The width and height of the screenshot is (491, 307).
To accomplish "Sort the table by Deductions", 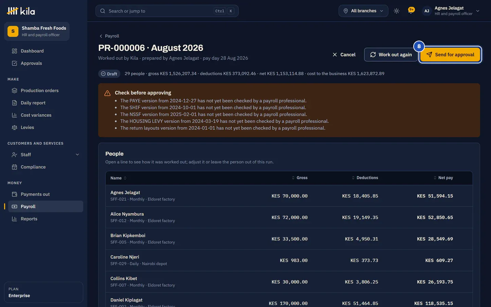I will coord(365,178).
